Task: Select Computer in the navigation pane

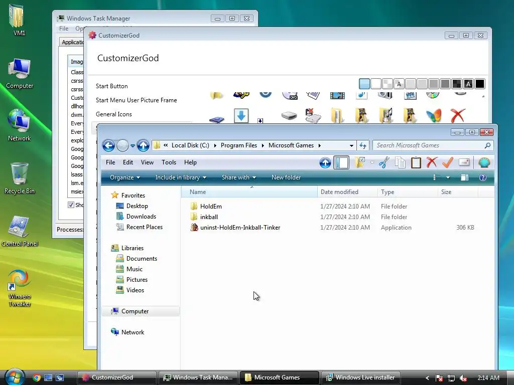Action: coord(141,311)
